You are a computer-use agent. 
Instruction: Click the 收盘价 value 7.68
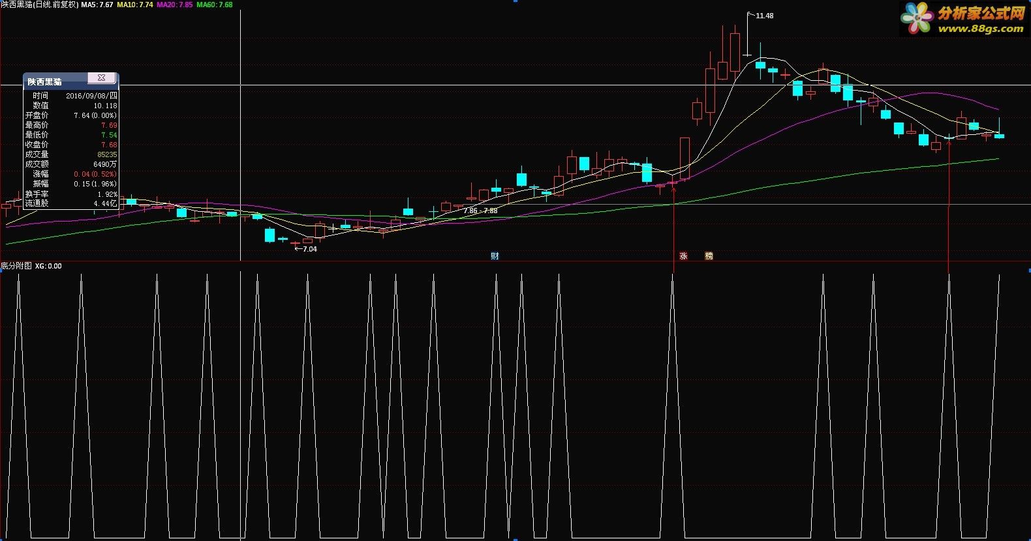(109, 145)
